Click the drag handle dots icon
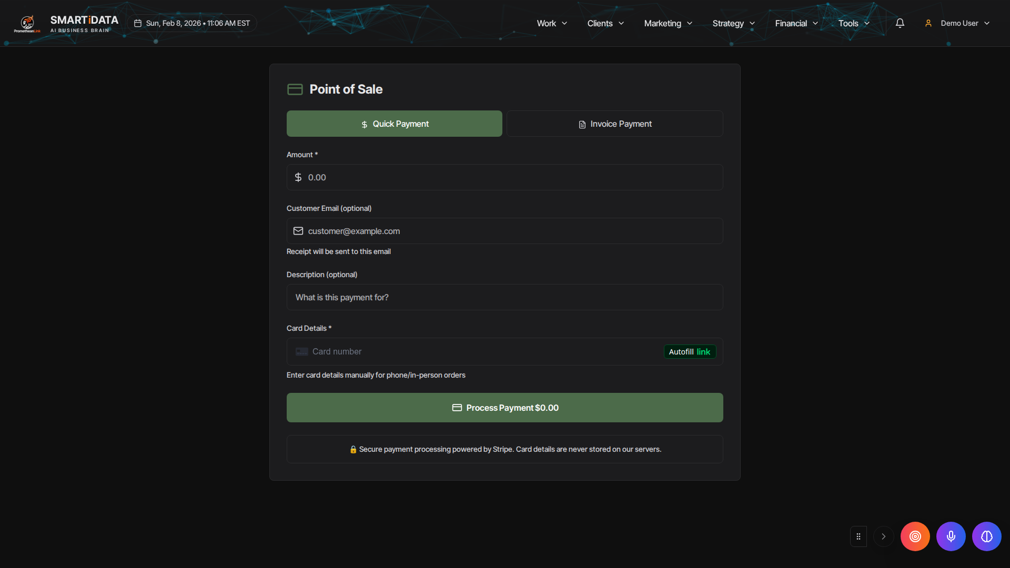 [x=858, y=536]
